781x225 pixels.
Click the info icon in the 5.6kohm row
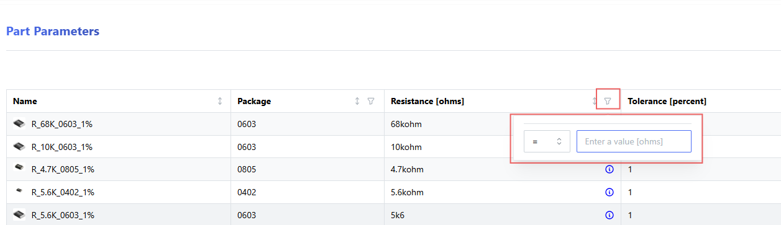click(609, 192)
